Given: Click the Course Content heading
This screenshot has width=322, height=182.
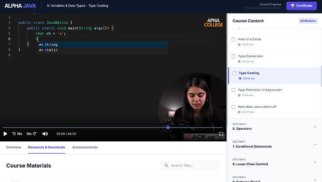Looking at the screenshot, I should coord(248,21).
